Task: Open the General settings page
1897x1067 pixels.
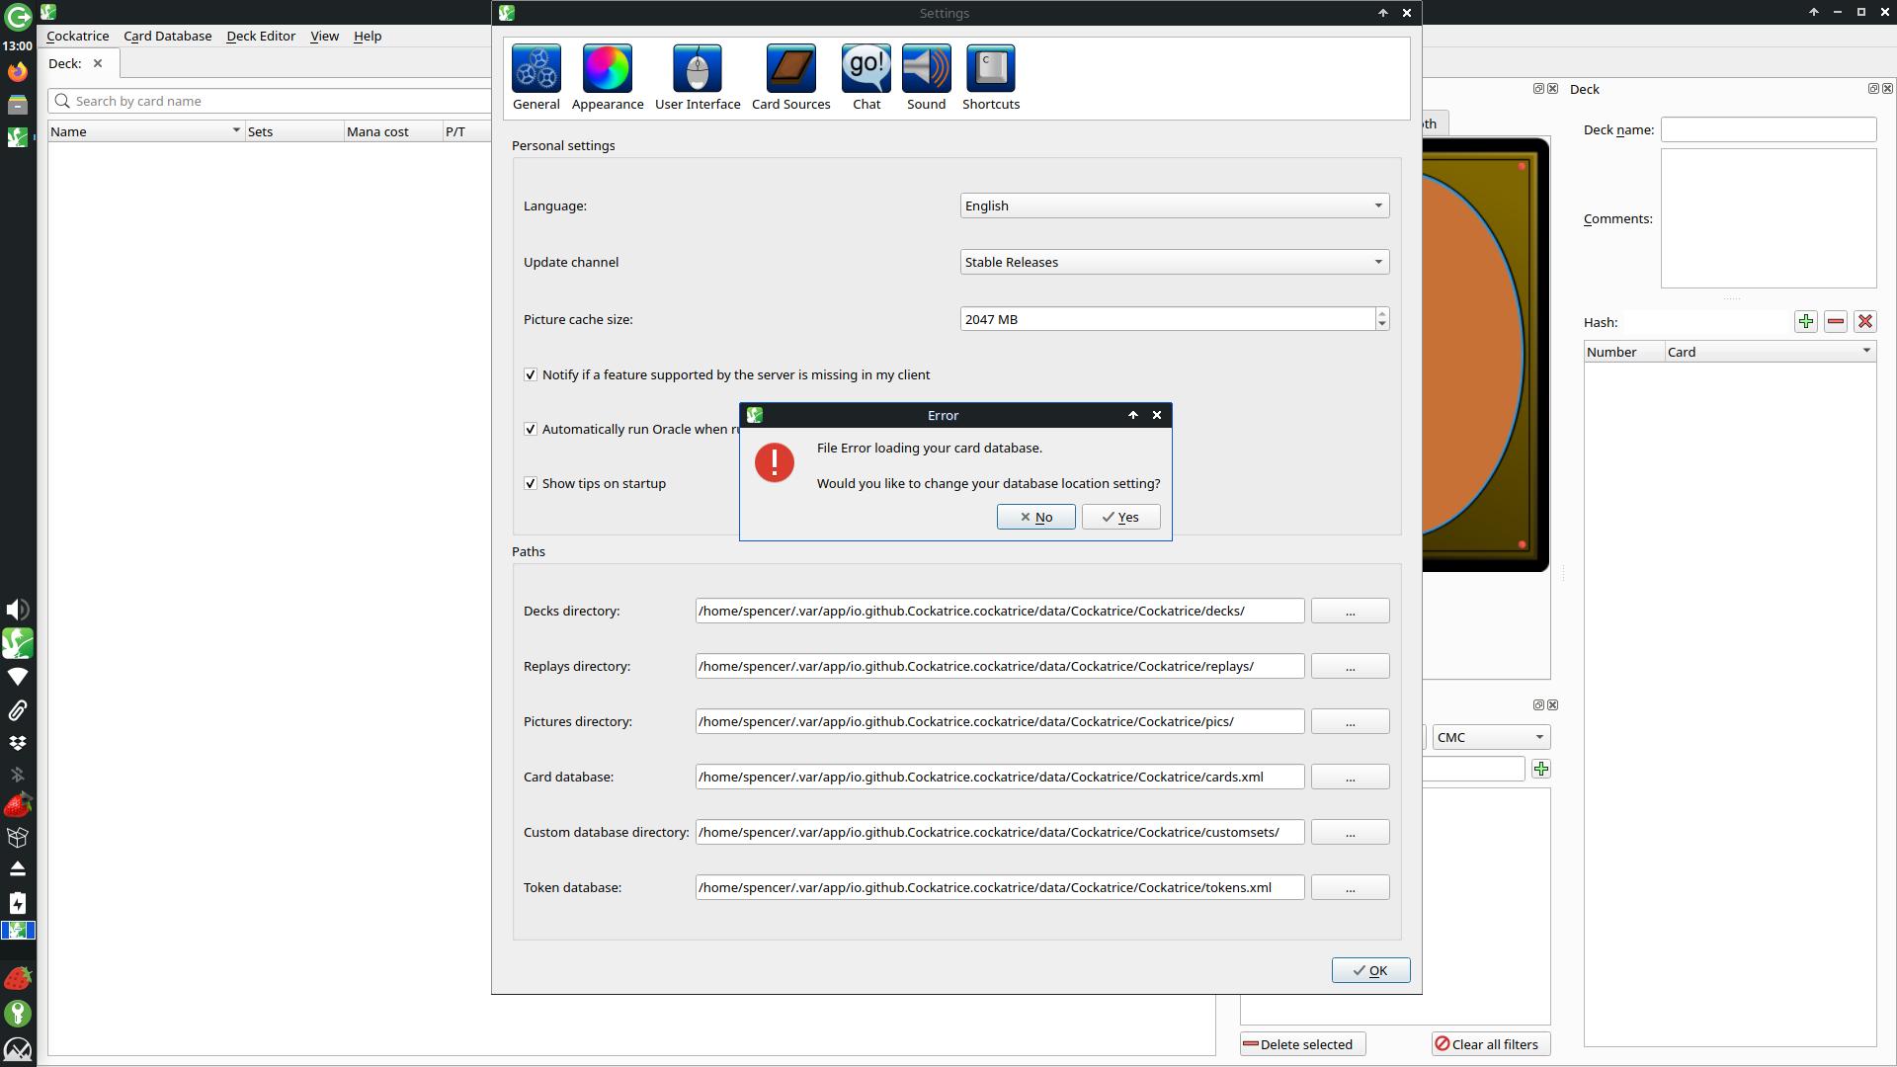Action: pos(536,78)
